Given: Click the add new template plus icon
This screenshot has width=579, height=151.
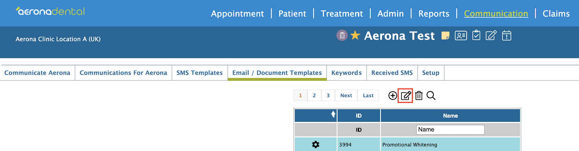Looking at the screenshot, I should [393, 96].
